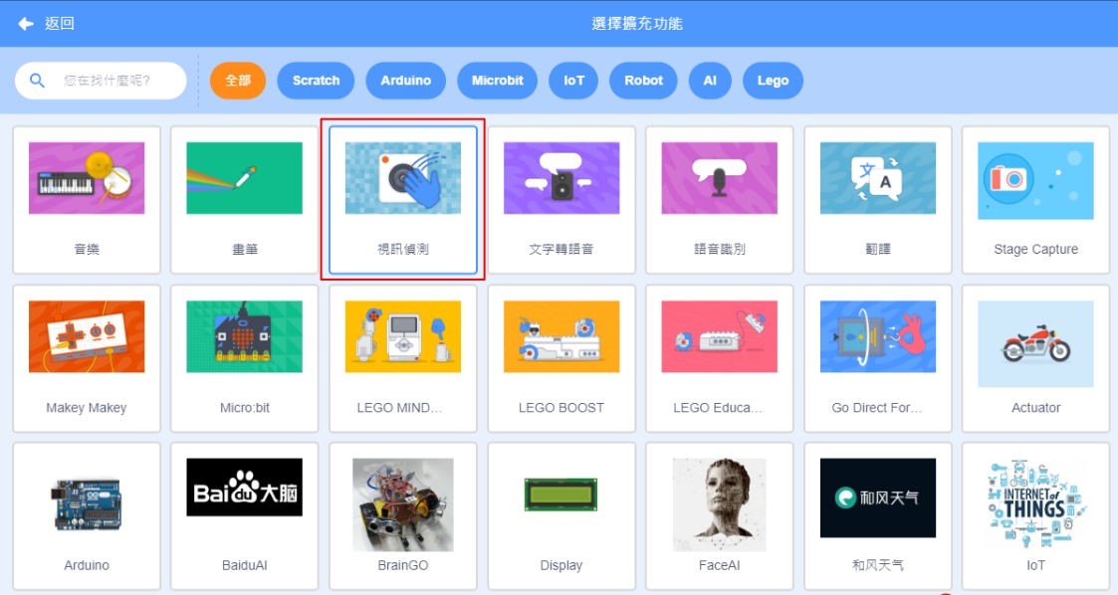
Task: Add the Makey Makey extension
Action: pos(87,358)
